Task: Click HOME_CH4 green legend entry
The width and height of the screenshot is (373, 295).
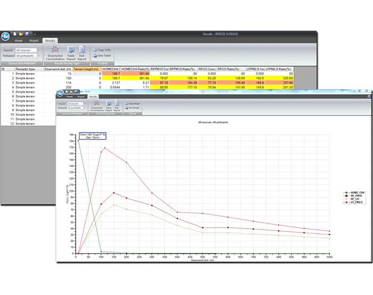Action: 352,193
